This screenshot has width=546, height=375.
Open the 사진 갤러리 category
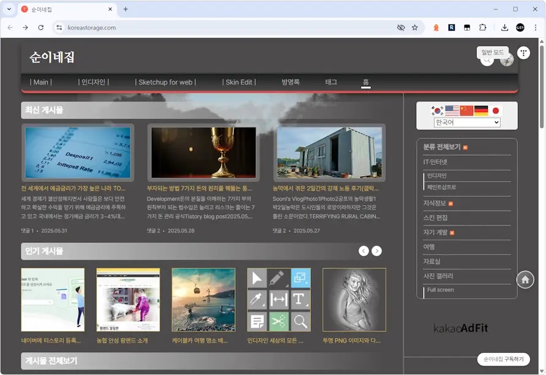coord(438,276)
